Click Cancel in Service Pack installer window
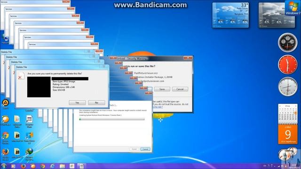Viewport: 301px width, 169px height. tap(145, 149)
